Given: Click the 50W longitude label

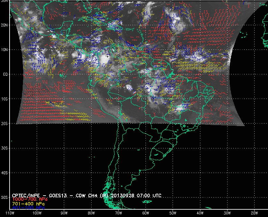Looking at the screenshot, I should 173,213.
